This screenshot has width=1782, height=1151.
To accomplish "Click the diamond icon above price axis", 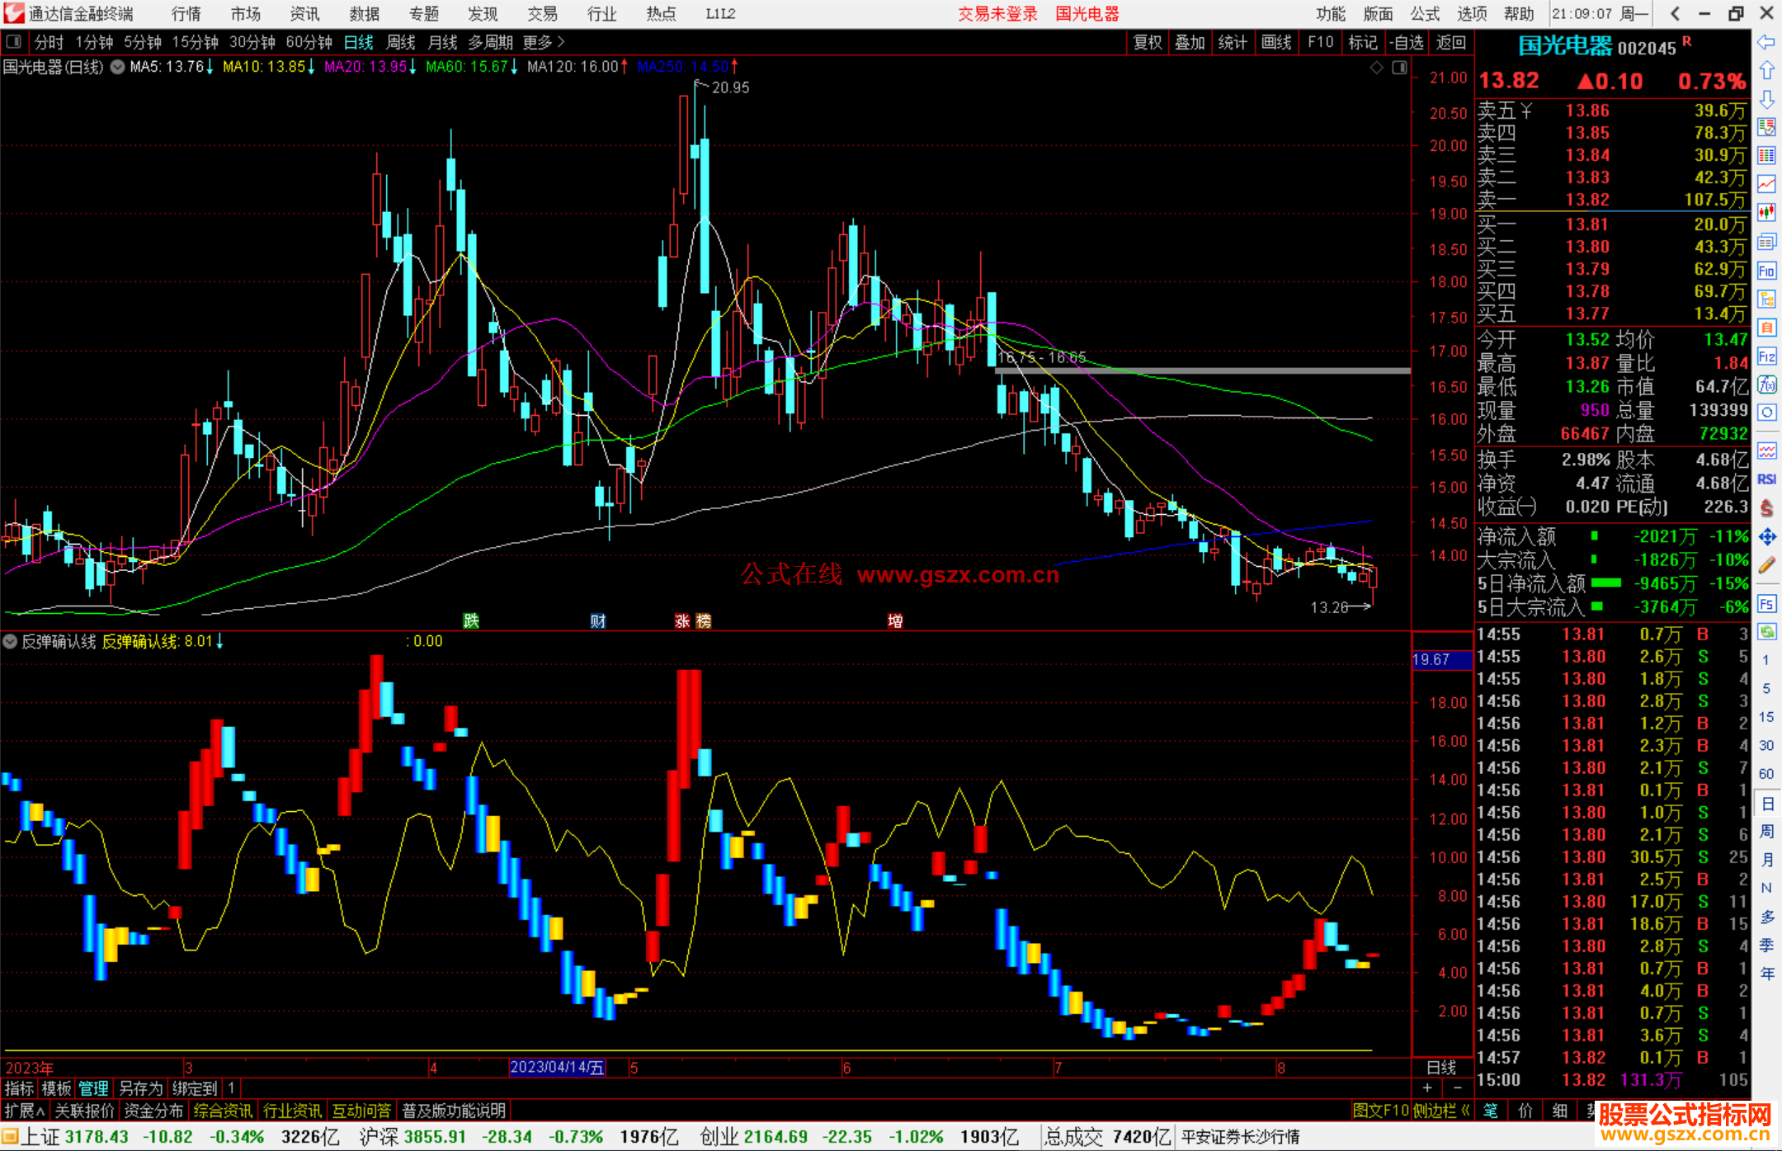I will (x=1376, y=68).
